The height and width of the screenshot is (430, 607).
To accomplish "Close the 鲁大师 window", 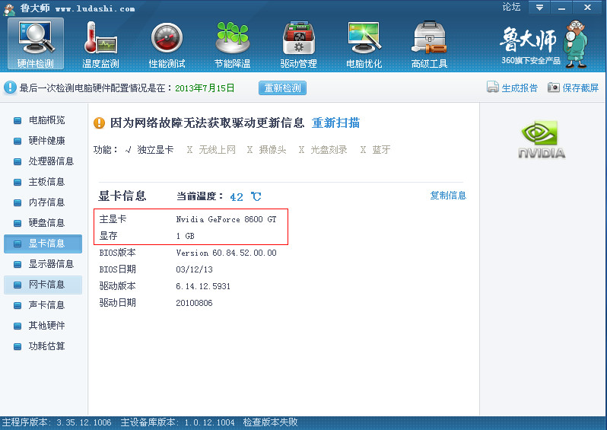I will click(587, 8).
